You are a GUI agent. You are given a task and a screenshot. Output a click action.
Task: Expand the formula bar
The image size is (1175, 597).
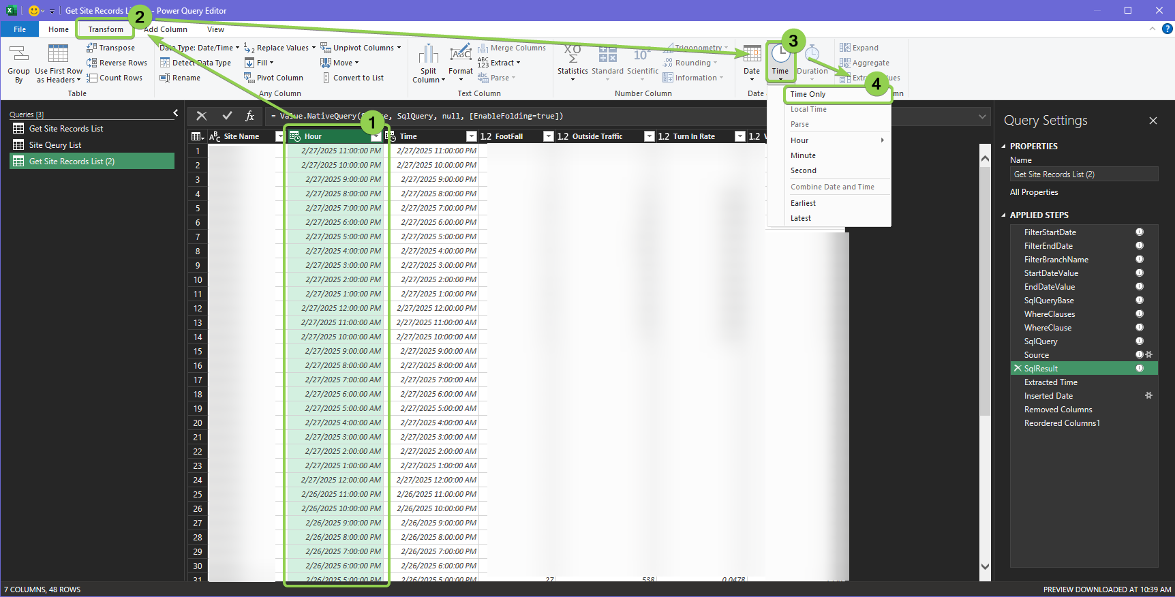point(982,116)
